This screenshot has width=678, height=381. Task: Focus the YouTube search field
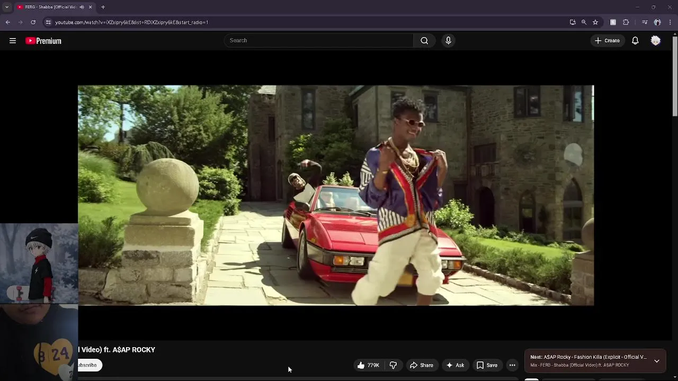[319, 41]
